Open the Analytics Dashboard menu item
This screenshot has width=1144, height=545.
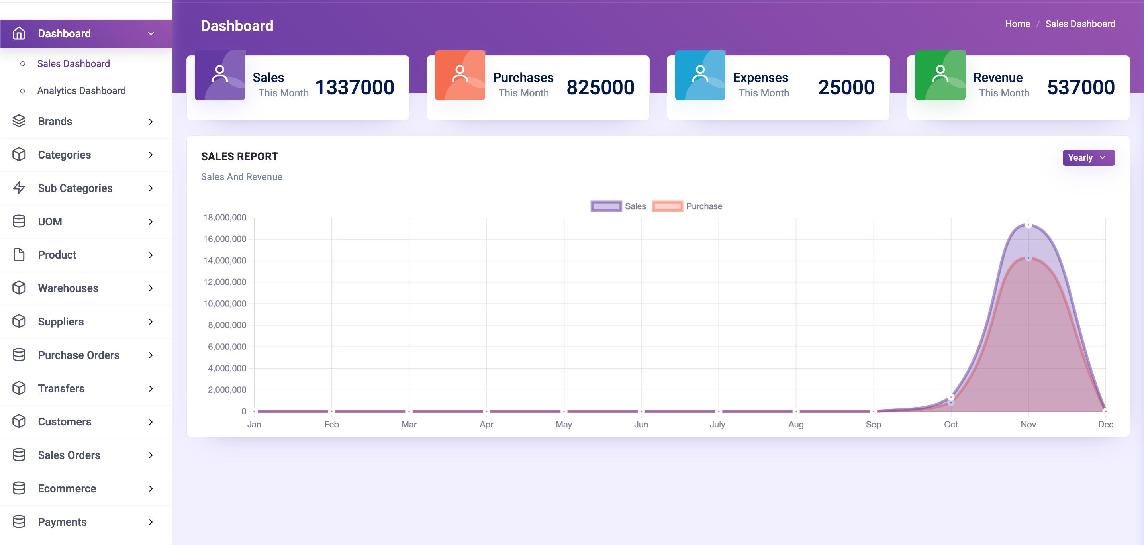(81, 90)
